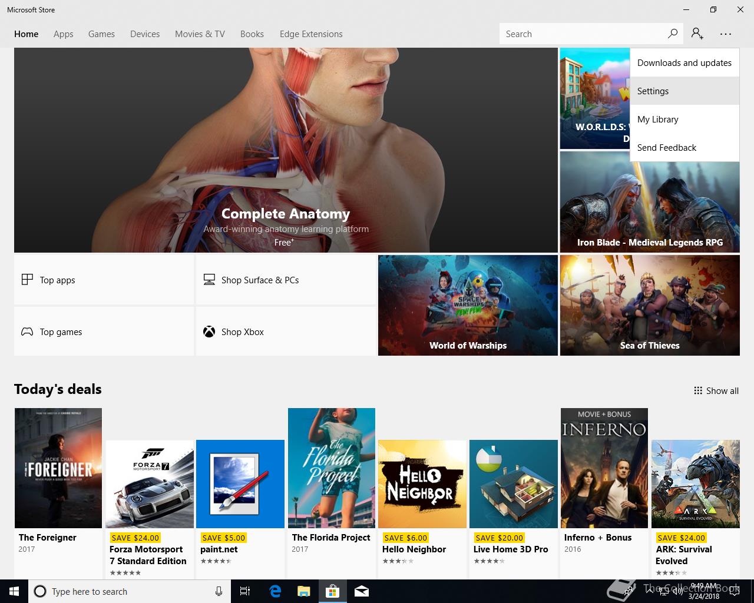
Task: Open File Explorer from the taskbar
Action: [303, 591]
